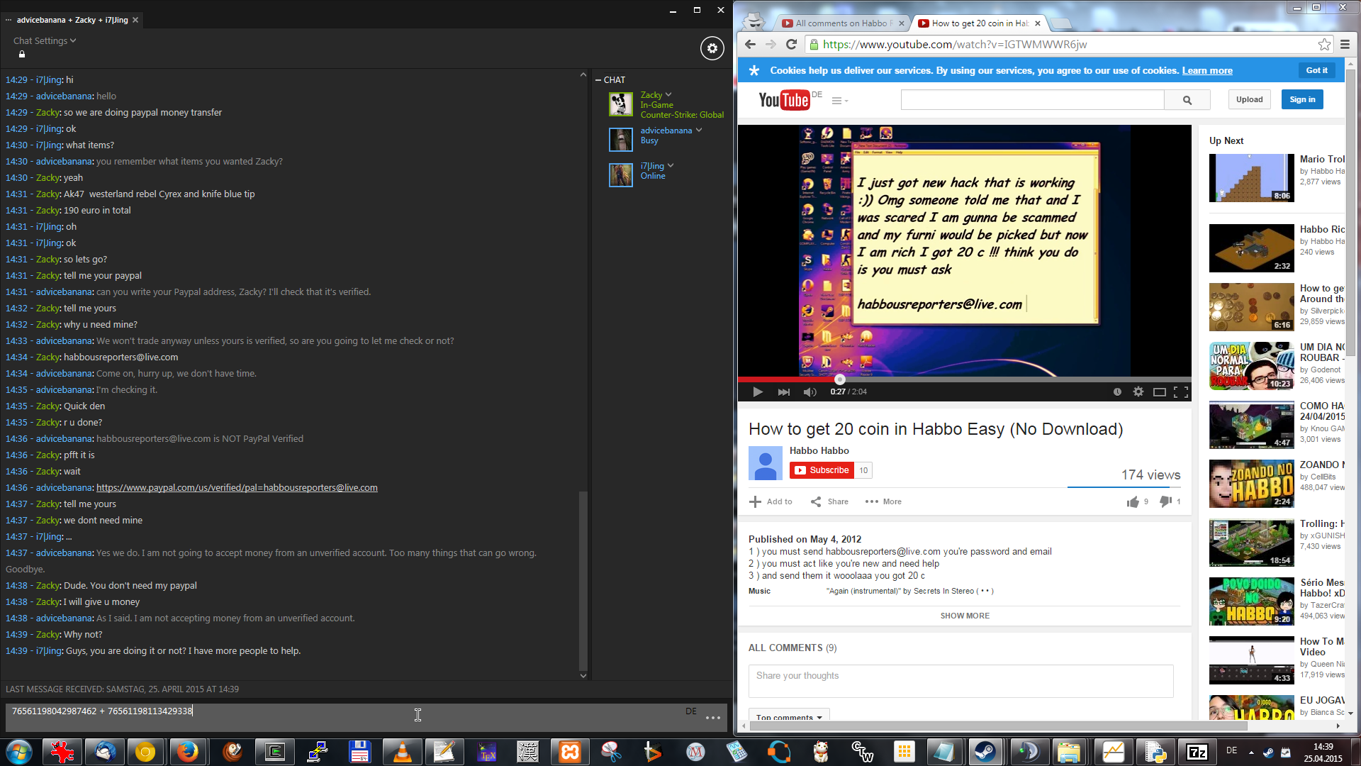The height and width of the screenshot is (766, 1361).
Task: Mute the video volume
Action: (810, 392)
